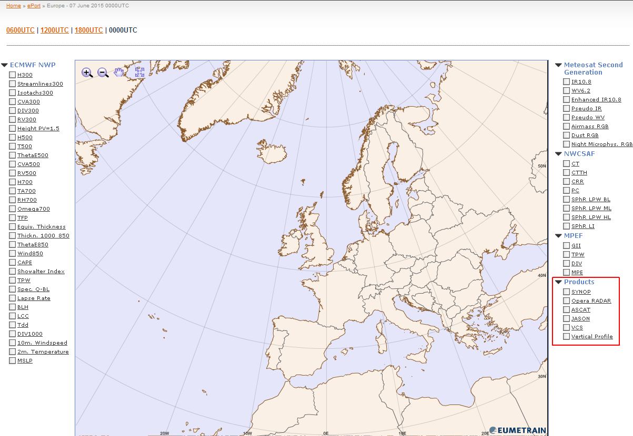Click the ThetaE500 label
The height and width of the screenshot is (436, 633).
(x=33, y=155)
